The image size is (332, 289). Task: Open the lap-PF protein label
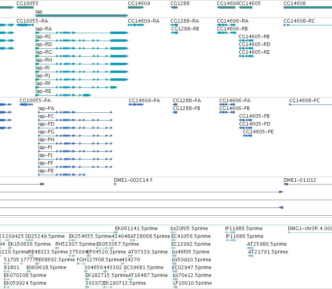click(x=46, y=163)
